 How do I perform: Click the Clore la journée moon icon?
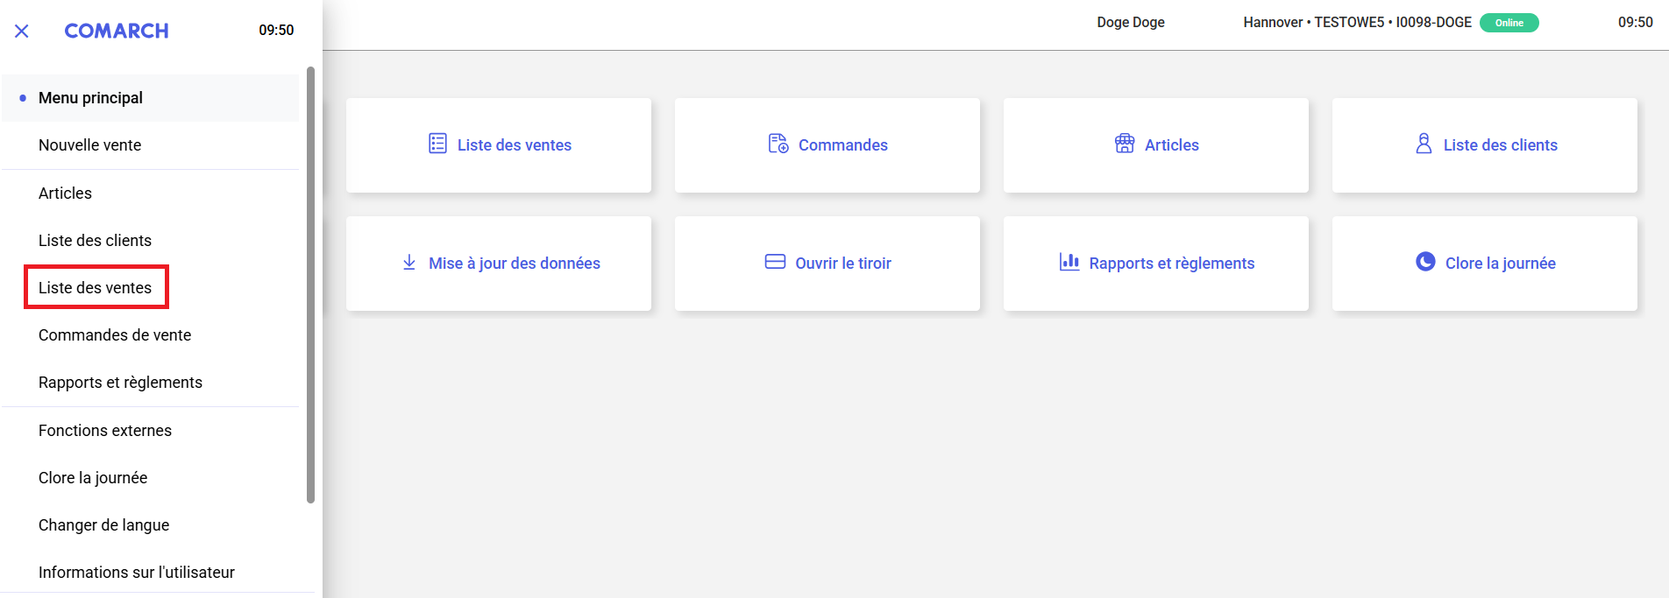(1425, 262)
